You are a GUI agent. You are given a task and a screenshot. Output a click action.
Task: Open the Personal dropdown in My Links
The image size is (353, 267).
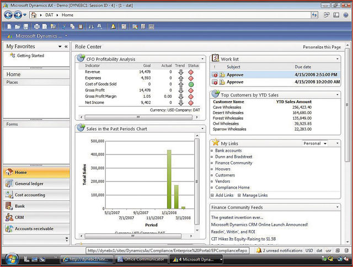(315, 143)
